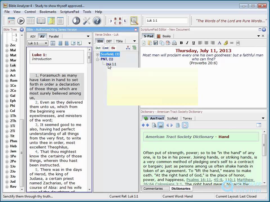The width and height of the screenshot is (270, 202).
Task: Select Joh in the Bible Tree
Action: (13, 70)
